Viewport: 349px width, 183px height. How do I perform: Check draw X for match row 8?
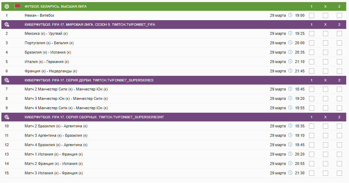pos(325,98)
